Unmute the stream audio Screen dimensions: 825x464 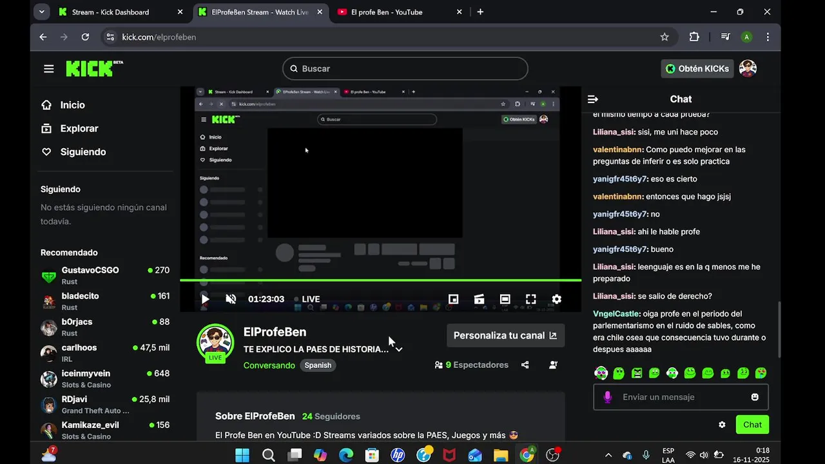tap(231, 299)
